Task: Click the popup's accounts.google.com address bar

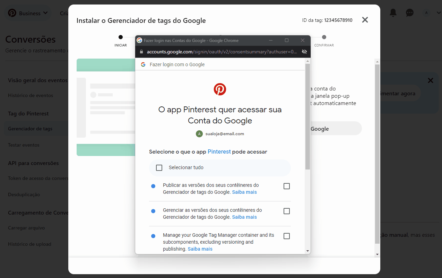Action: click(222, 52)
